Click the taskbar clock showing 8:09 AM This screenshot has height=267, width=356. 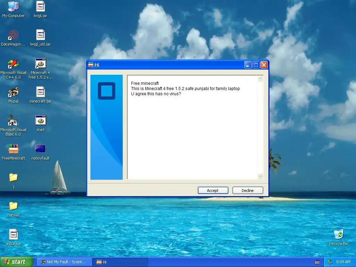coord(343,262)
